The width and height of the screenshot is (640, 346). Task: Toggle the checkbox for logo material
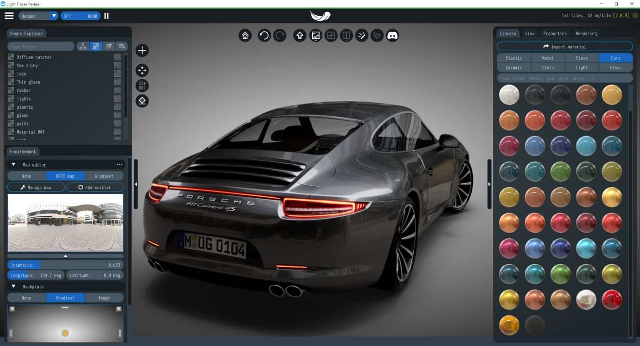[117, 73]
